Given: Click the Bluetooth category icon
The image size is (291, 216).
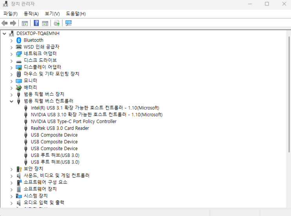Looking at the screenshot, I should pyautogui.click(x=19, y=40).
